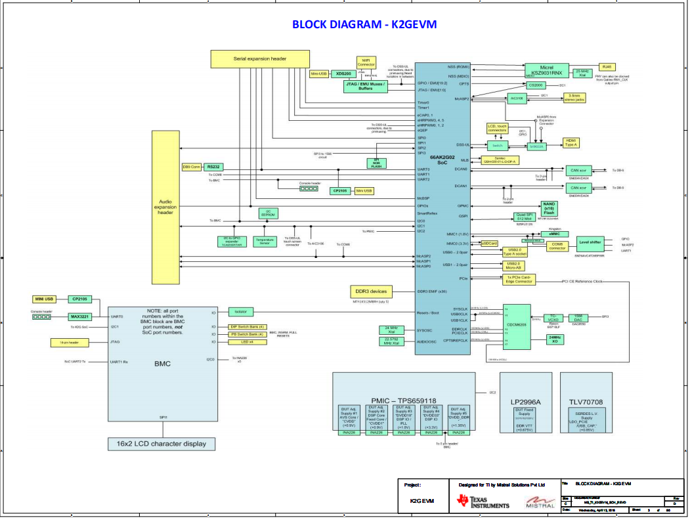Select the I2C EEPROM block
The height and width of the screenshot is (518, 690).
click(269, 213)
